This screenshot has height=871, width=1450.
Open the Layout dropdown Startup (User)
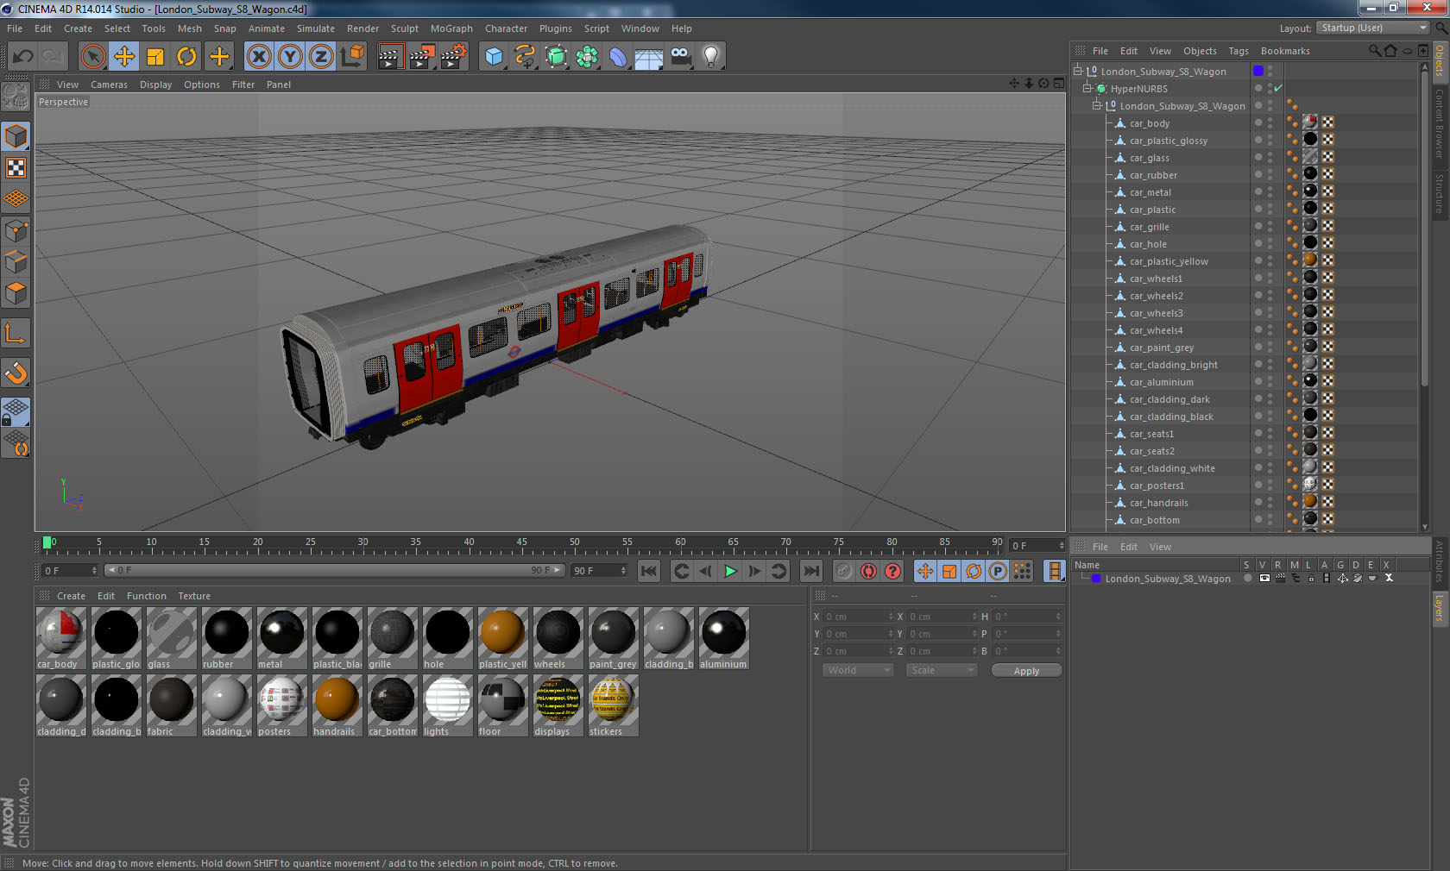(1373, 28)
